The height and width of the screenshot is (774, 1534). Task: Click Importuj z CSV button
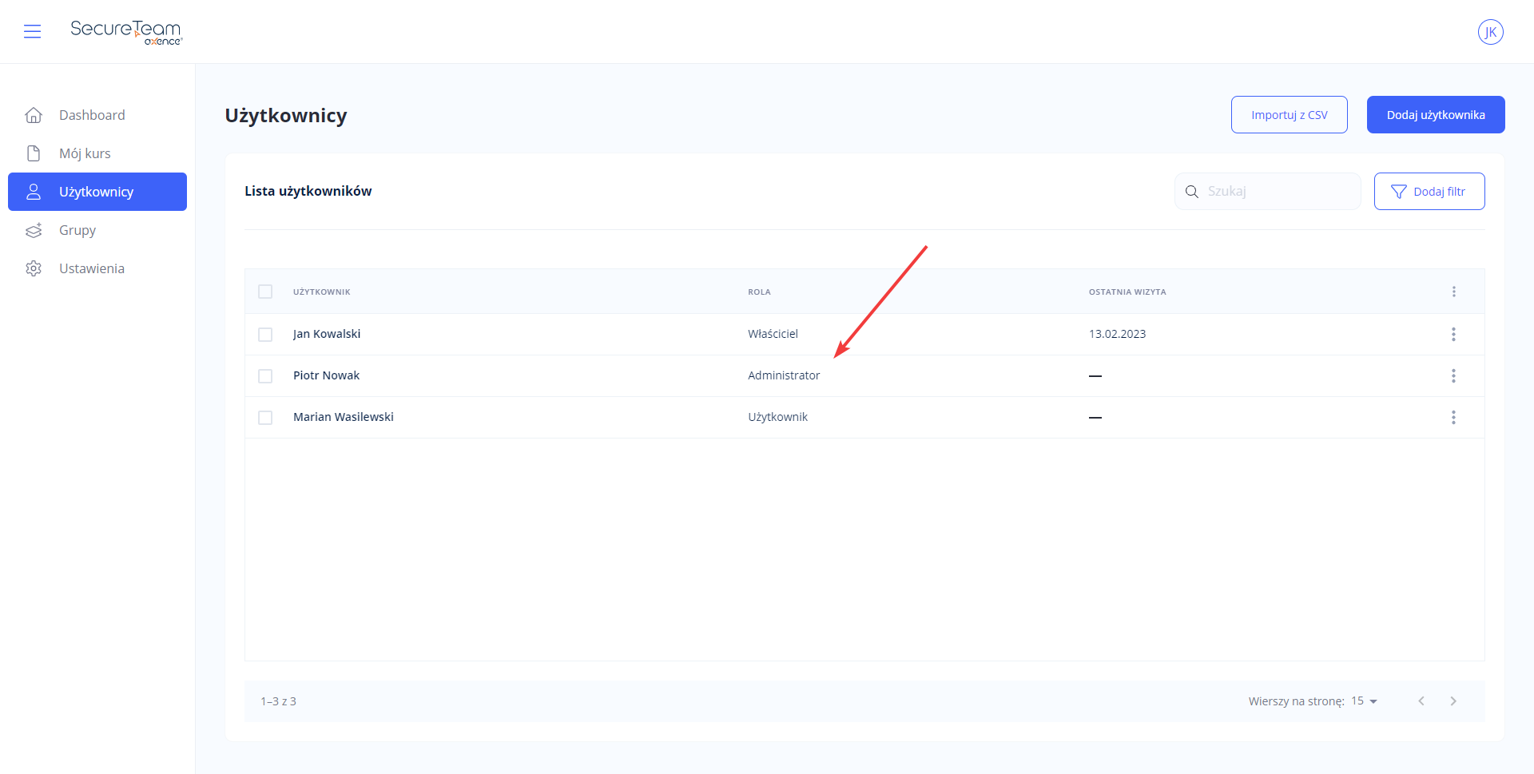1289,115
